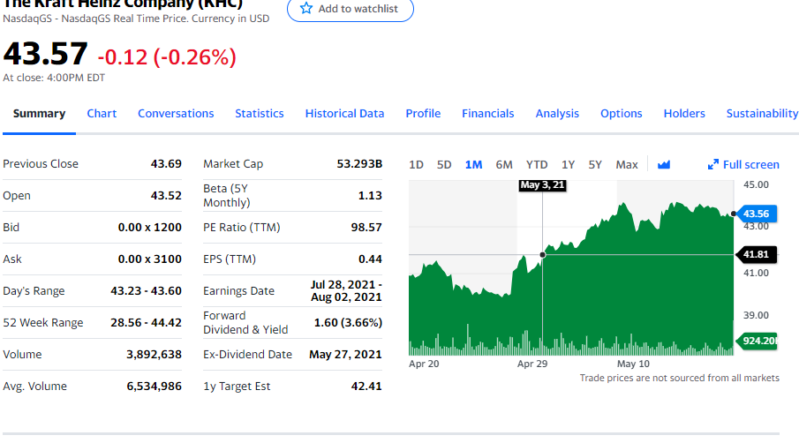This screenshot has height=443, width=799.
Task: Open the Sustainability tab
Action: point(762,114)
